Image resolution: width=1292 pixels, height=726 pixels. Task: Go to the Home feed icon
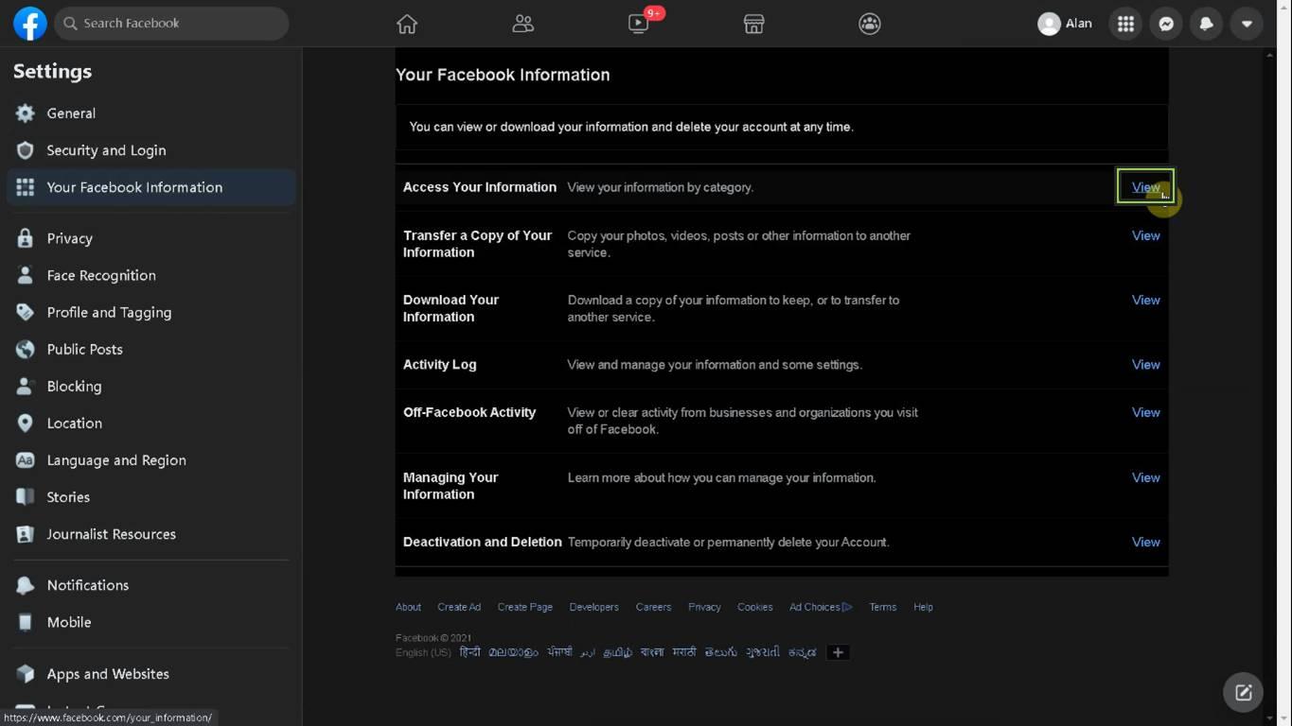(407, 24)
